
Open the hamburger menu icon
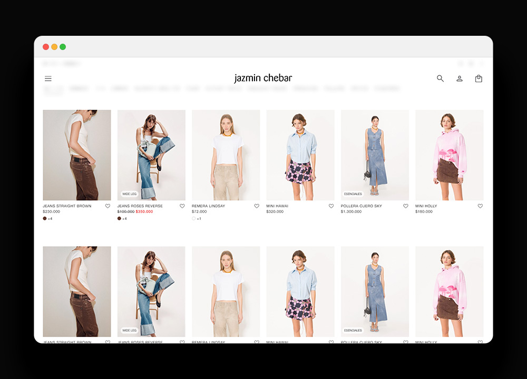click(x=48, y=78)
